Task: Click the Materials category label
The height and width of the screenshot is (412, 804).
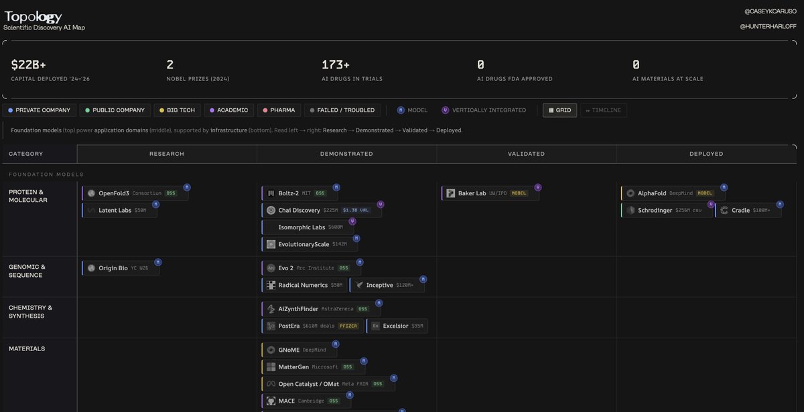Action: 27,348
